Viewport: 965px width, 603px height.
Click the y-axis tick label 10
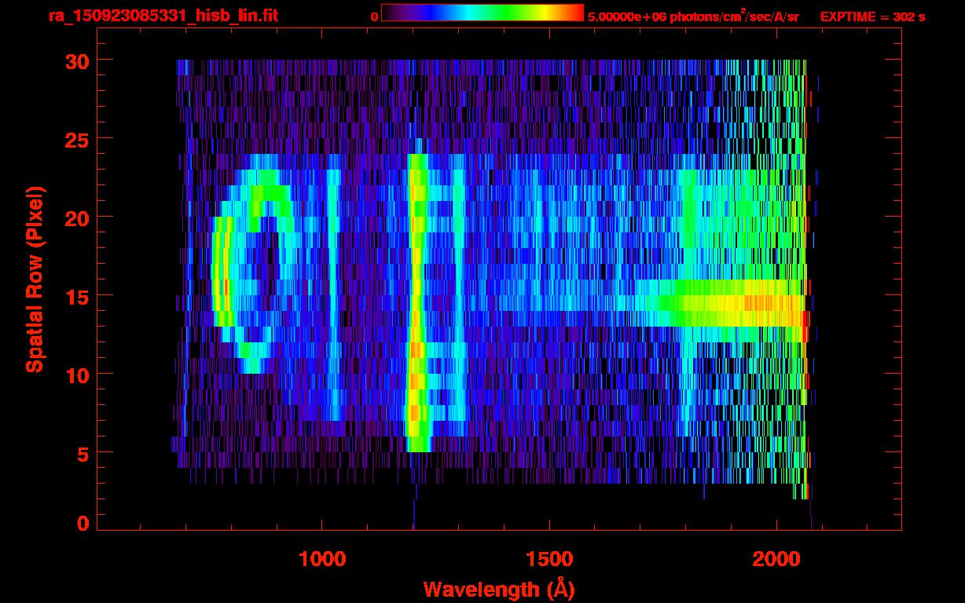77,375
